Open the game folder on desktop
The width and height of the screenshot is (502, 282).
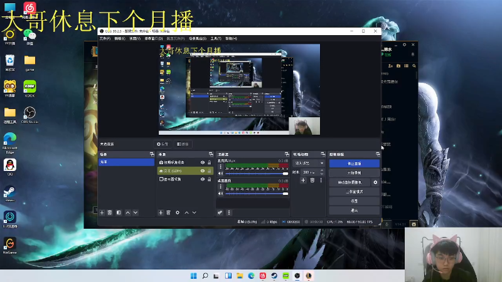(x=29, y=63)
